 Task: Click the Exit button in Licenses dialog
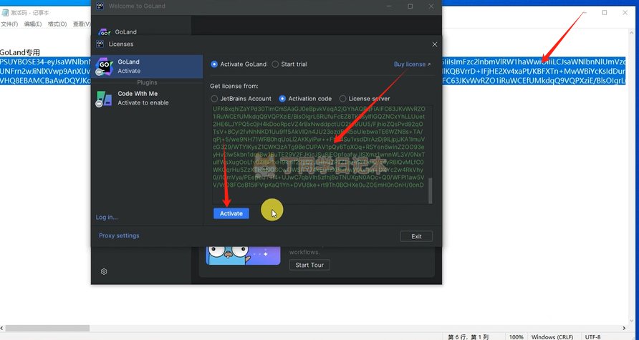(x=416, y=236)
